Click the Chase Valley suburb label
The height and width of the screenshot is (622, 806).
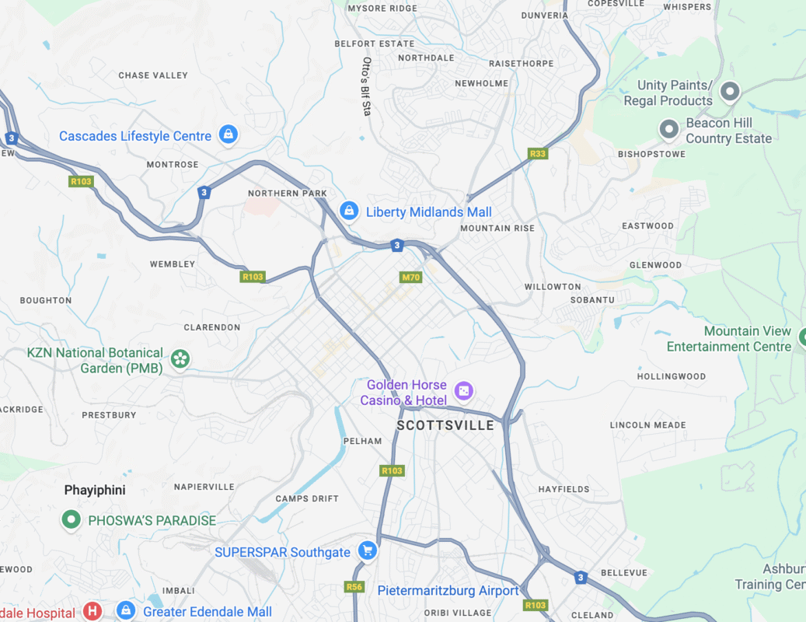pos(153,75)
